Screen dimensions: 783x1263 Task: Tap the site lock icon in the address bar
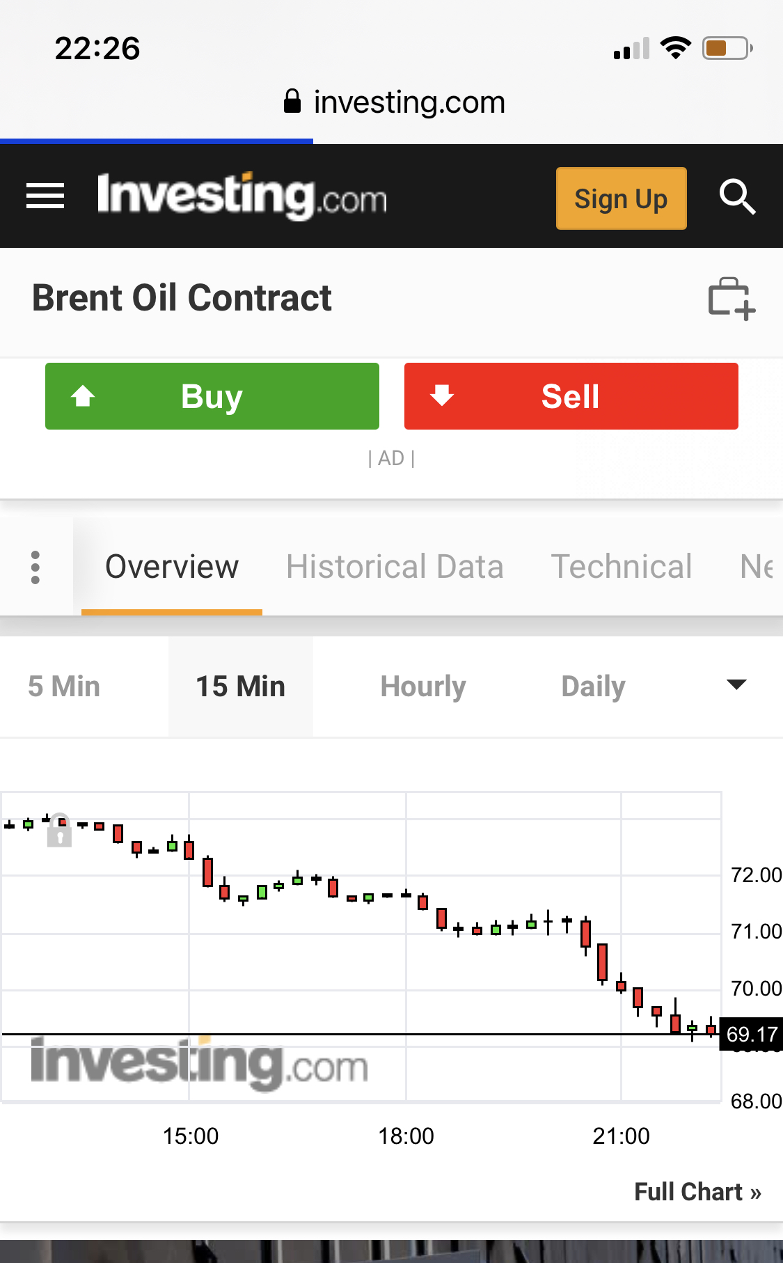[292, 102]
